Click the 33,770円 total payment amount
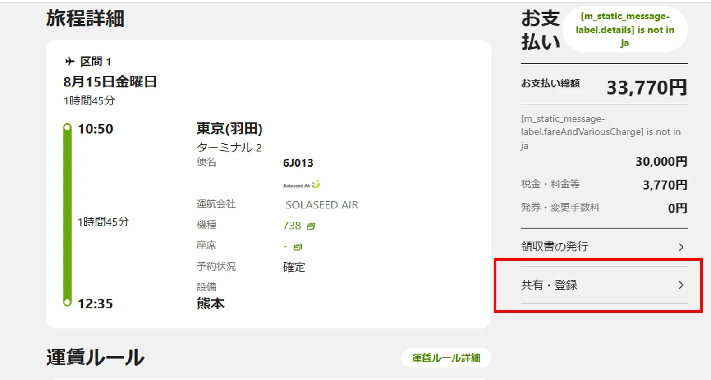This screenshot has width=711, height=380. coord(646,87)
